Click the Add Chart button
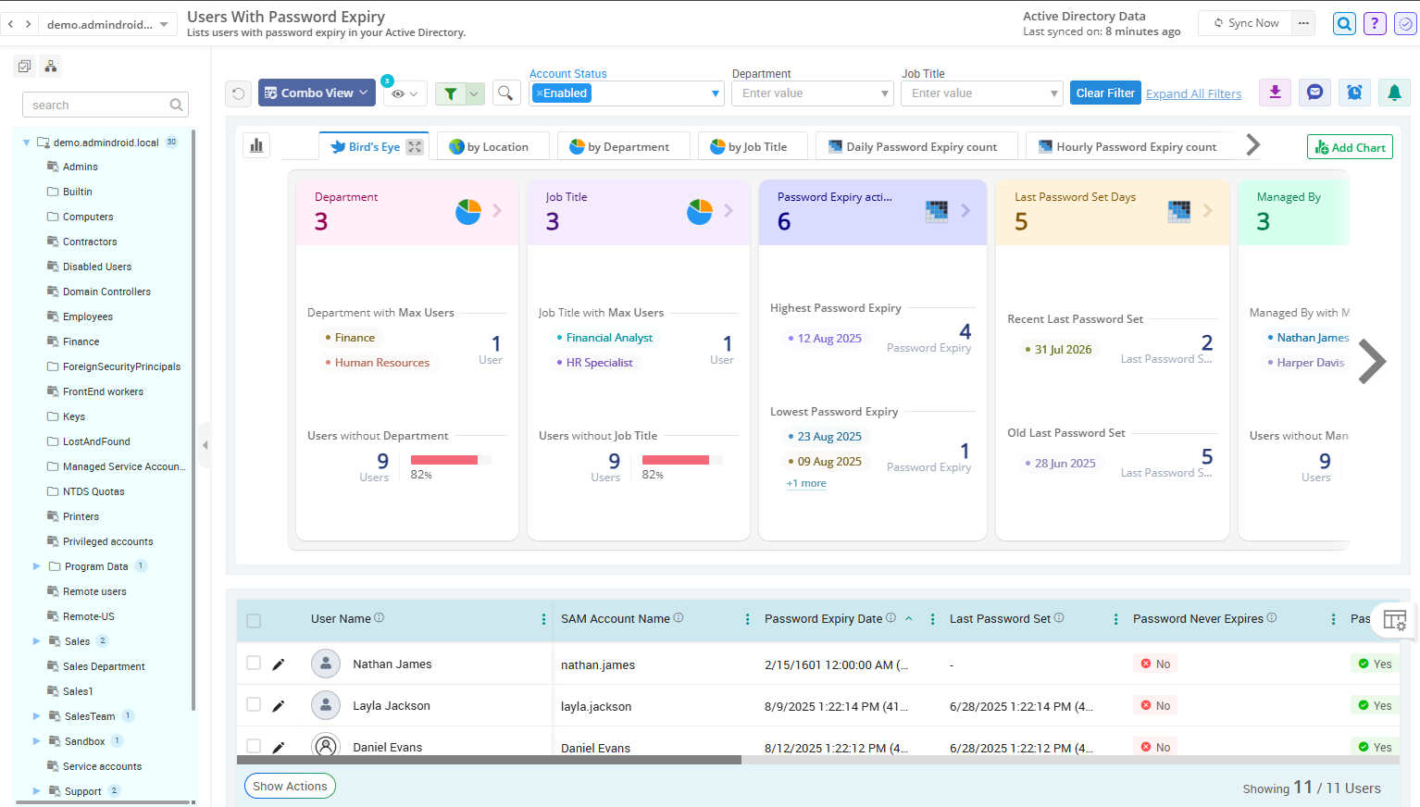This screenshot has height=807, width=1420. (1350, 147)
